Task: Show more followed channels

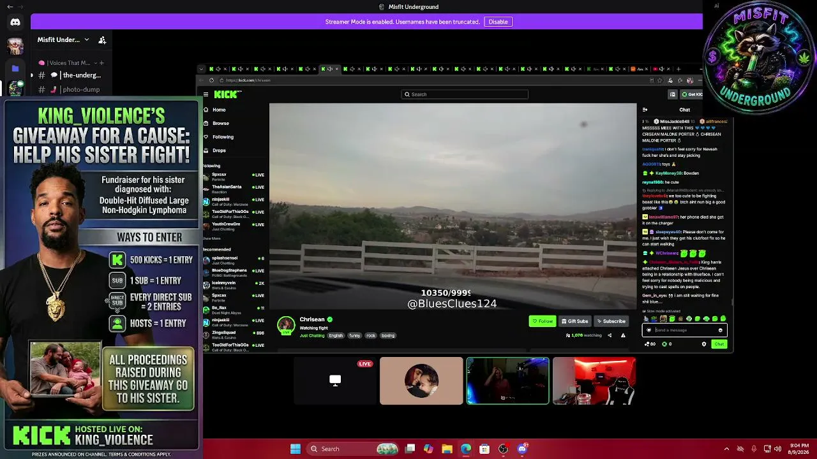Action: [211, 238]
